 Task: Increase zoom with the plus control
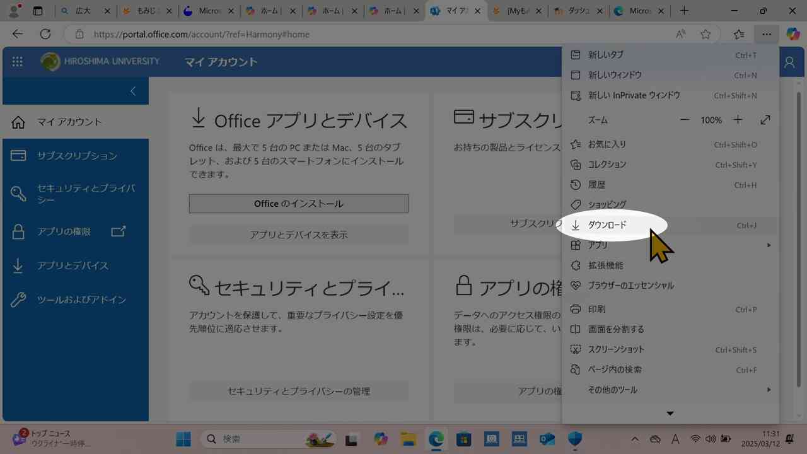738,120
